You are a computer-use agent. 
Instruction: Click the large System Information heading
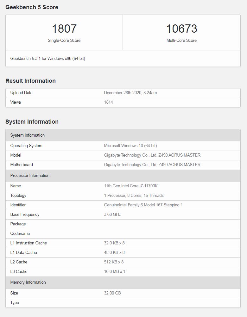tap(32, 122)
